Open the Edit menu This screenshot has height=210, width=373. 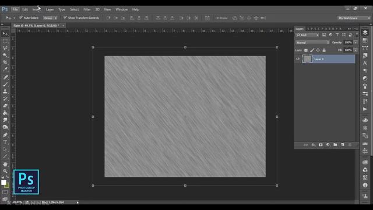(25, 9)
